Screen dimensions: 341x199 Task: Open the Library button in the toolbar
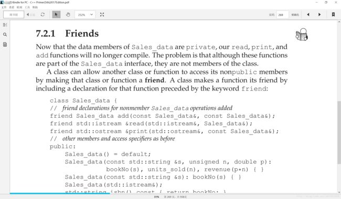tap(14, 15)
